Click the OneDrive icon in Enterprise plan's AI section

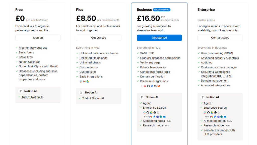point(225,117)
